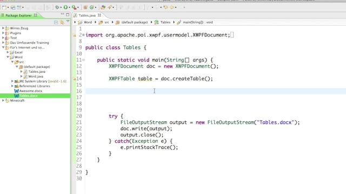Open dropdown next to Debug icon
This screenshot has height=194, width=346.
pos(61,8)
